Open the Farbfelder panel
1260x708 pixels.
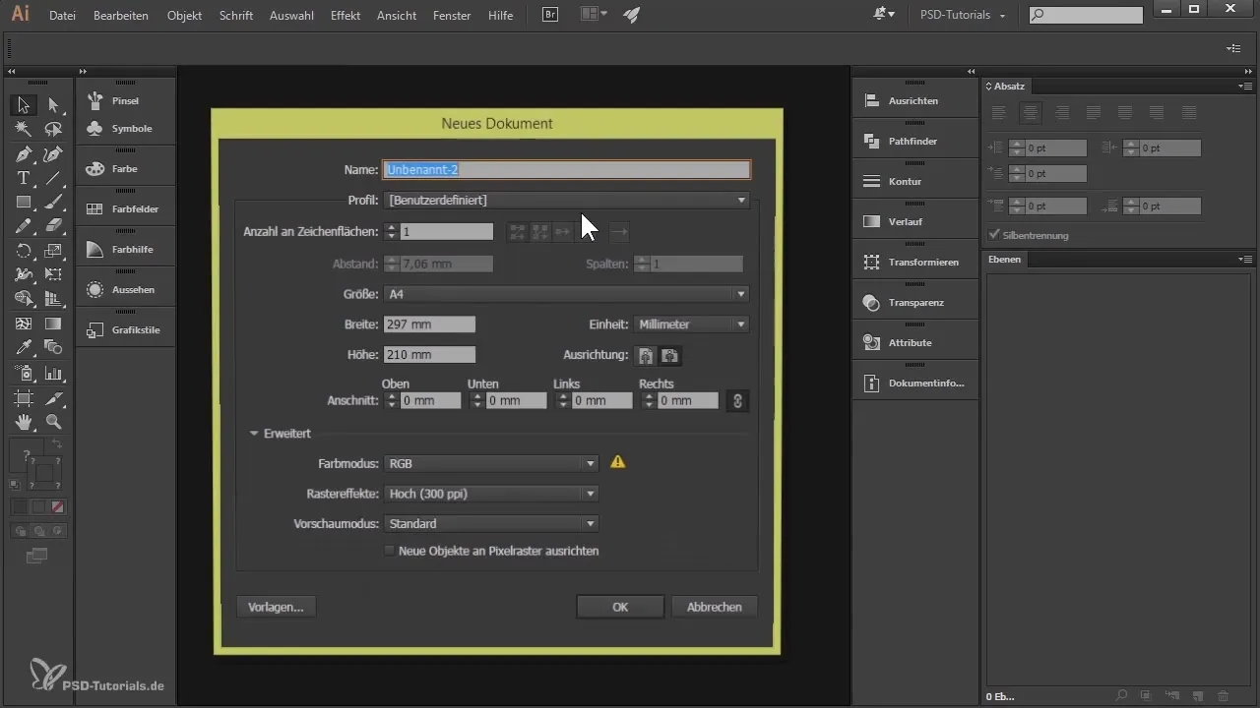(125, 209)
